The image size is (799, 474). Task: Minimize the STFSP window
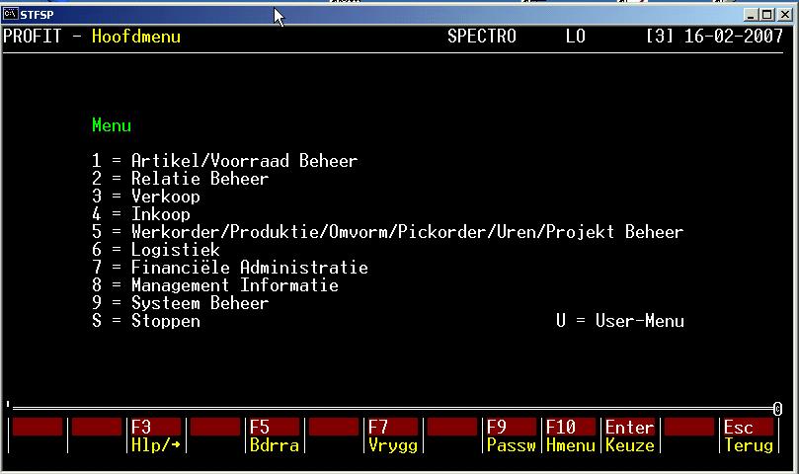[x=751, y=15]
